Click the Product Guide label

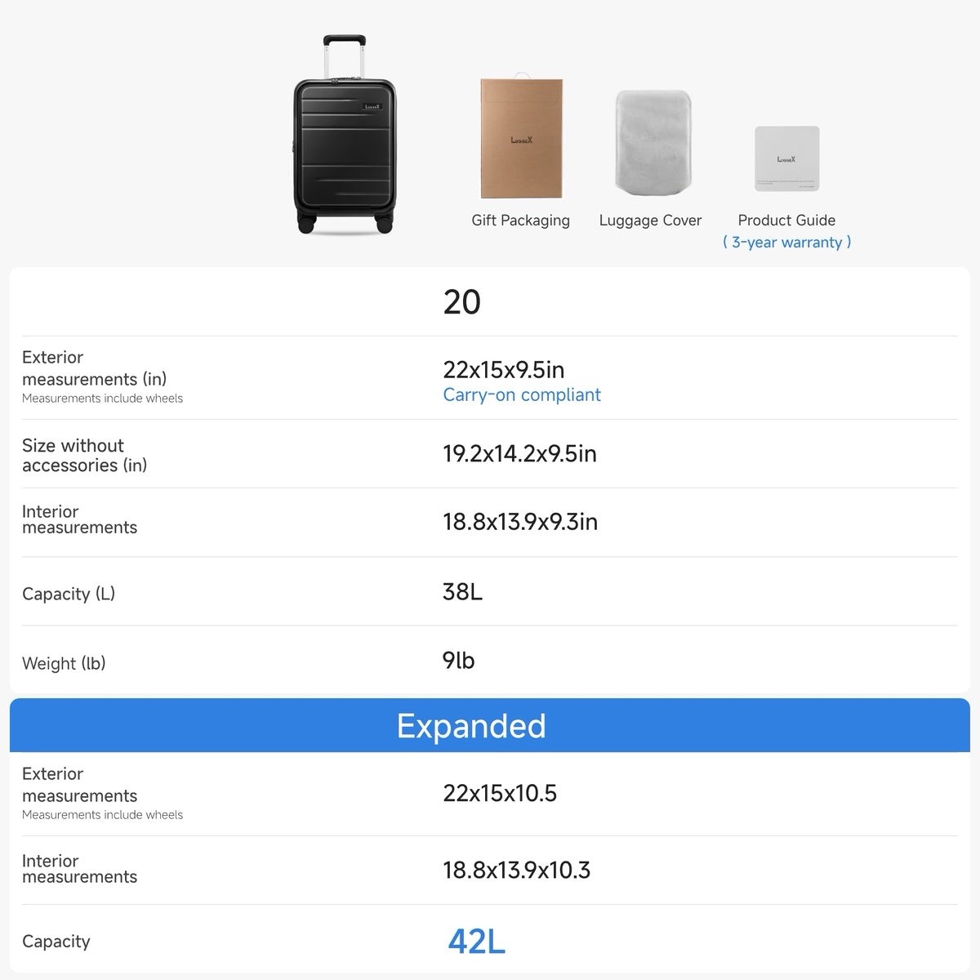[786, 220]
